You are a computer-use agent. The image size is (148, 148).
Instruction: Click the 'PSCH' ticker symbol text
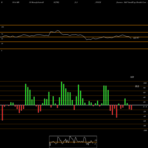click(98, 2)
